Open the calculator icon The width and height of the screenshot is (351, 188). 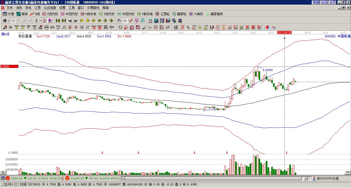(156, 21)
